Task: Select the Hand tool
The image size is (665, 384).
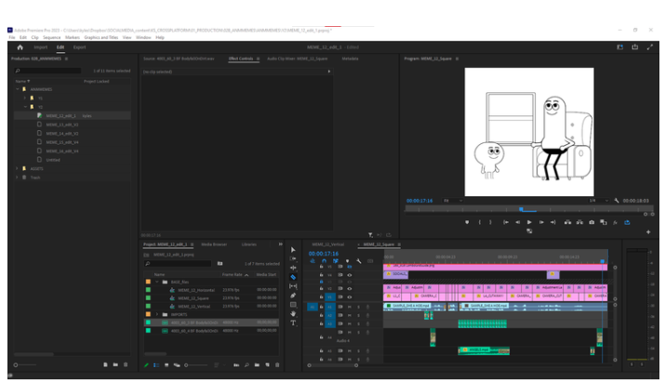Action: (293, 313)
